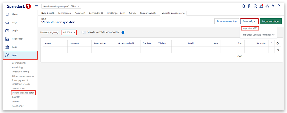Collapse sidebar with hamburger menu
Screen dimensions: 287x113
point(36,6)
